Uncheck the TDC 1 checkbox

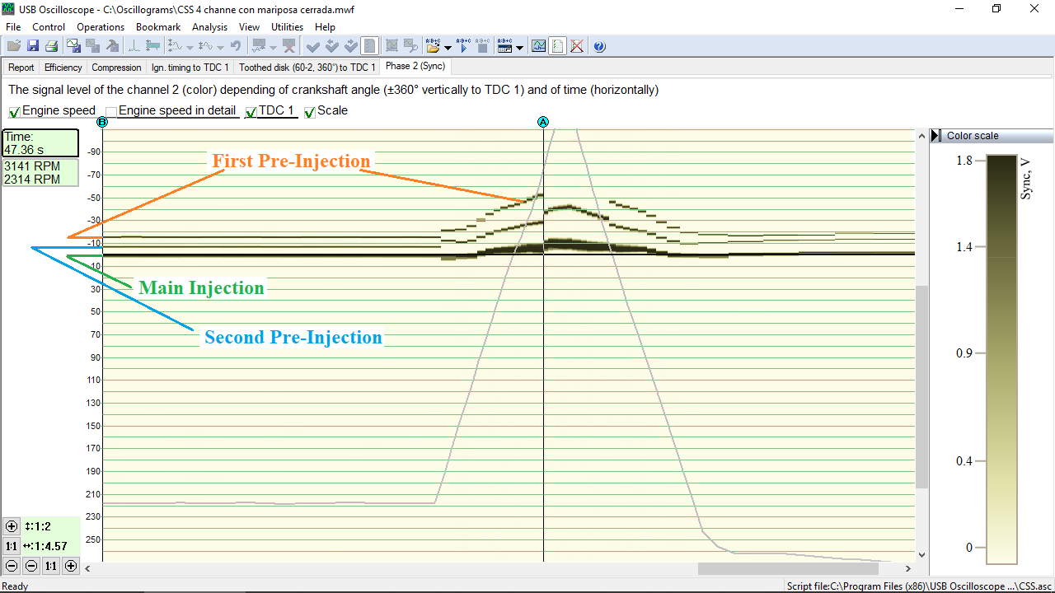pyautogui.click(x=251, y=112)
